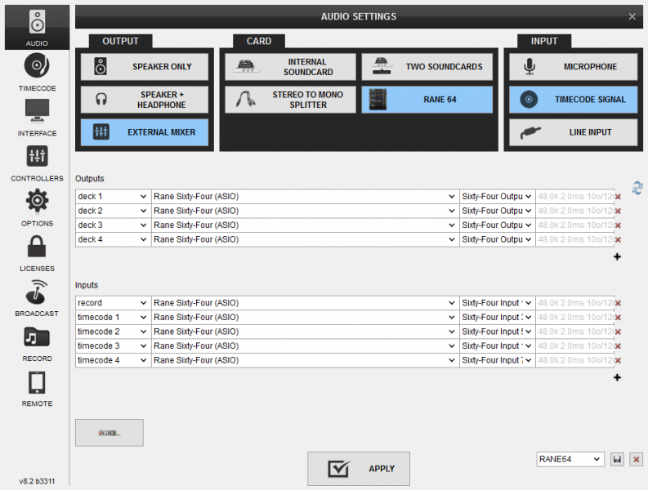Open the Options gear page
Screen dimensions: 648x490
click(x=37, y=207)
